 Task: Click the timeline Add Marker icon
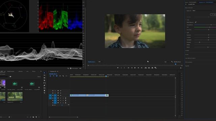click(60, 76)
